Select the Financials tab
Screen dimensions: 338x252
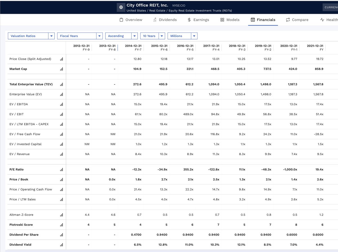coord(263,20)
